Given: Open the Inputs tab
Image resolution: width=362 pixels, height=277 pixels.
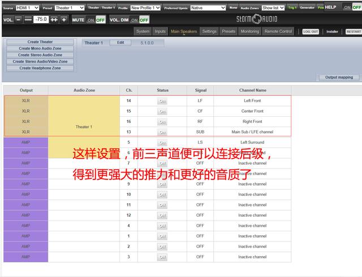Looking at the screenshot, I should coord(160,32).
